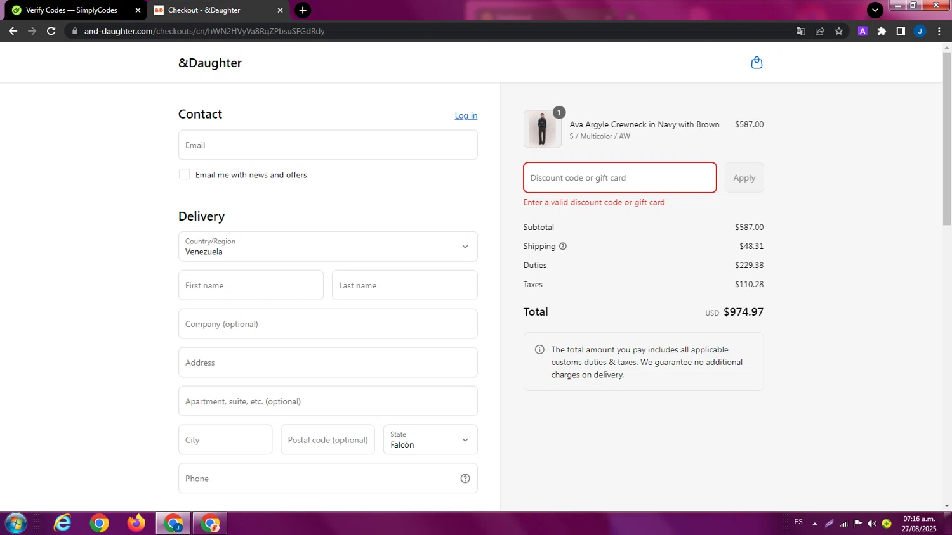Focus the Last name field
This screenshot has height=535, width=952.
(x=405, y=285)
